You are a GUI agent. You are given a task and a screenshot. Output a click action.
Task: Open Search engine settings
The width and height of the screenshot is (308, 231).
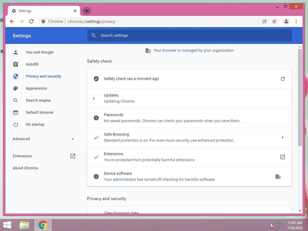coord(38,100)
